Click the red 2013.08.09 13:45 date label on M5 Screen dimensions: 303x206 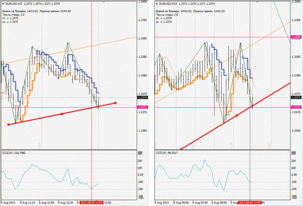point(92,203)
